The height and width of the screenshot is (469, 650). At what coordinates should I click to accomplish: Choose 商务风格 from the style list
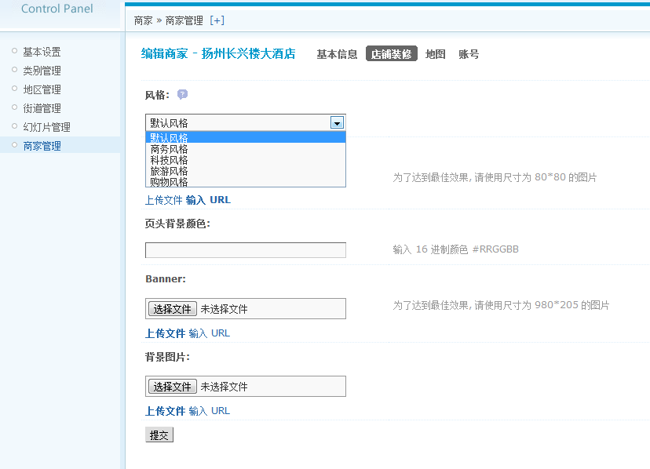[246, 149]
